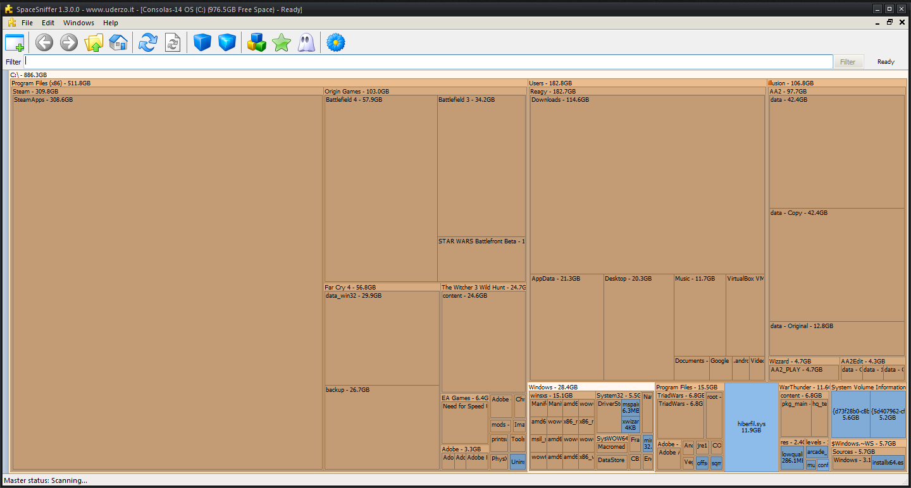Select the hiberfil.sys 11.9GB file block

coord(751,427)
